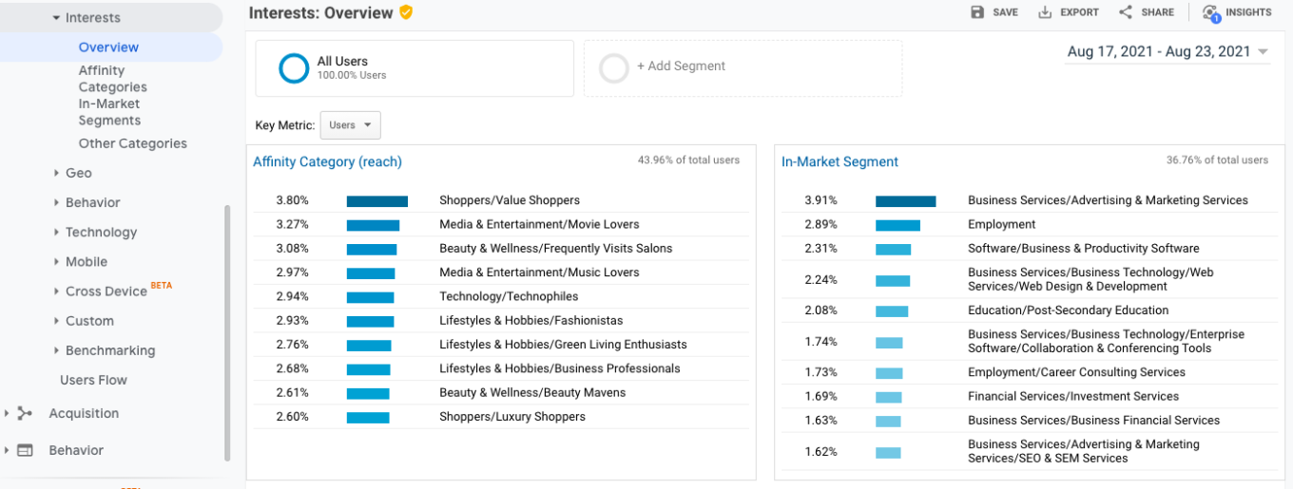Click the Advertising & Marketing Services 3.91% bar
Viewport: 1293px width, 489px height.
click(x=906, y=201)
